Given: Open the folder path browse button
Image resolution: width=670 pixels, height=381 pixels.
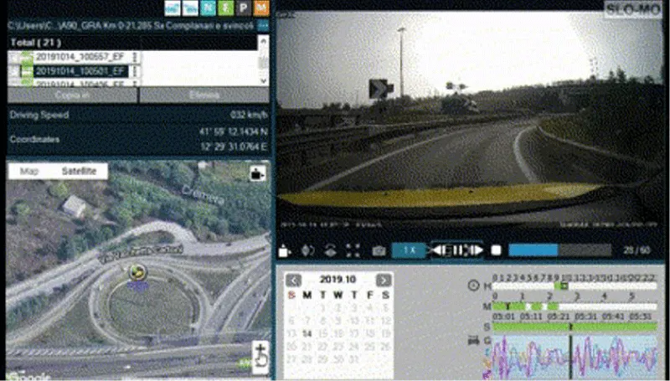Looking at the screenshot, I should pos(263,26).
